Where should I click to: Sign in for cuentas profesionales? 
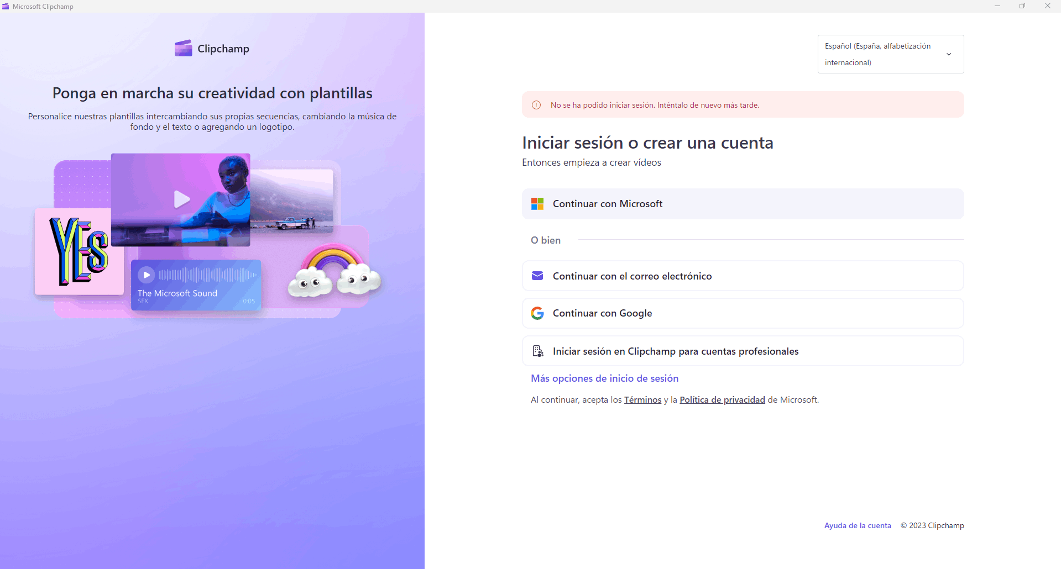(743, 351)
